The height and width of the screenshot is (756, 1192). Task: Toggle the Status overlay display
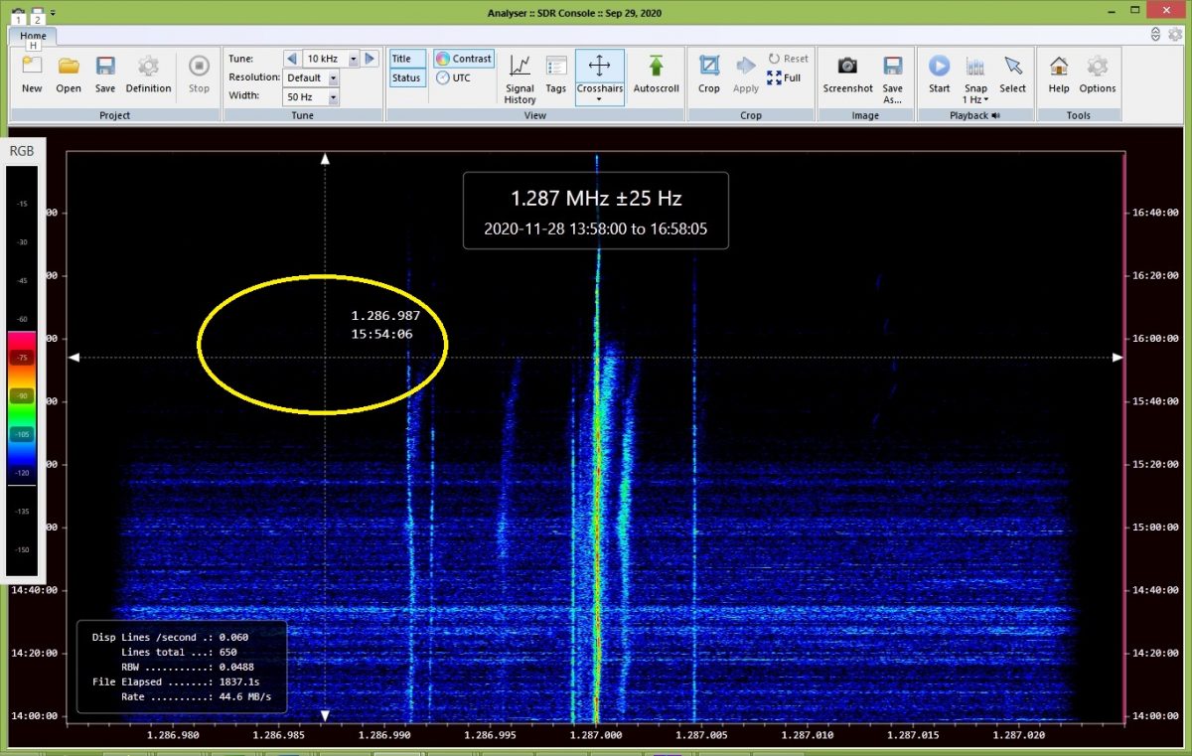coord(407,77)
